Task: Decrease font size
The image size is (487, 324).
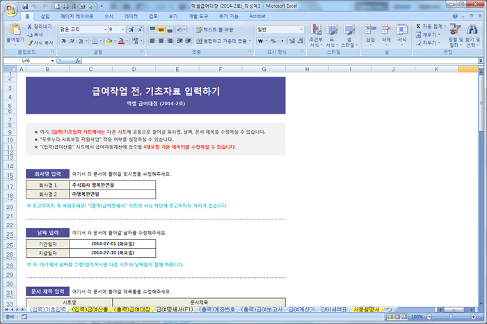Action: pos(140,29)
